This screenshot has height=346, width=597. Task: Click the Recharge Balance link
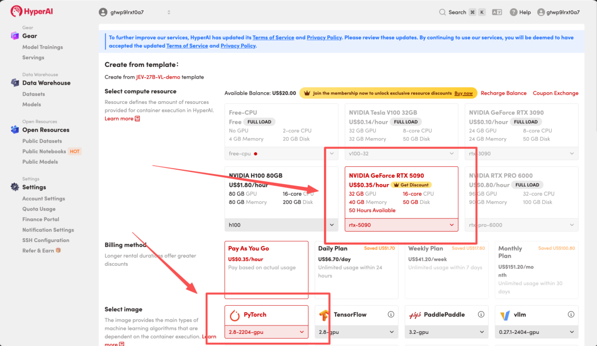(x=504, y=93)
